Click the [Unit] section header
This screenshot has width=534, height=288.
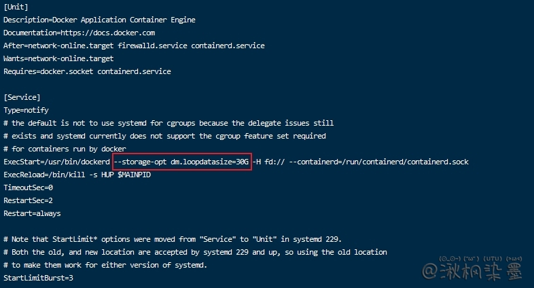[16, 7]
